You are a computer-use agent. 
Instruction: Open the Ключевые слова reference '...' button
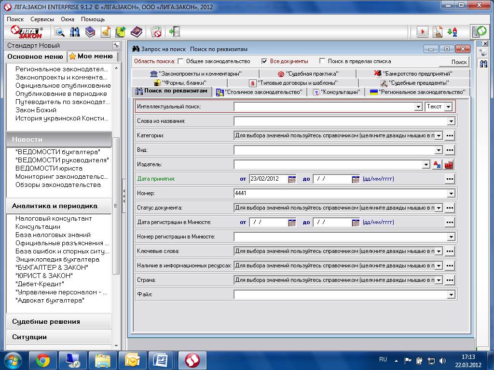450,251
